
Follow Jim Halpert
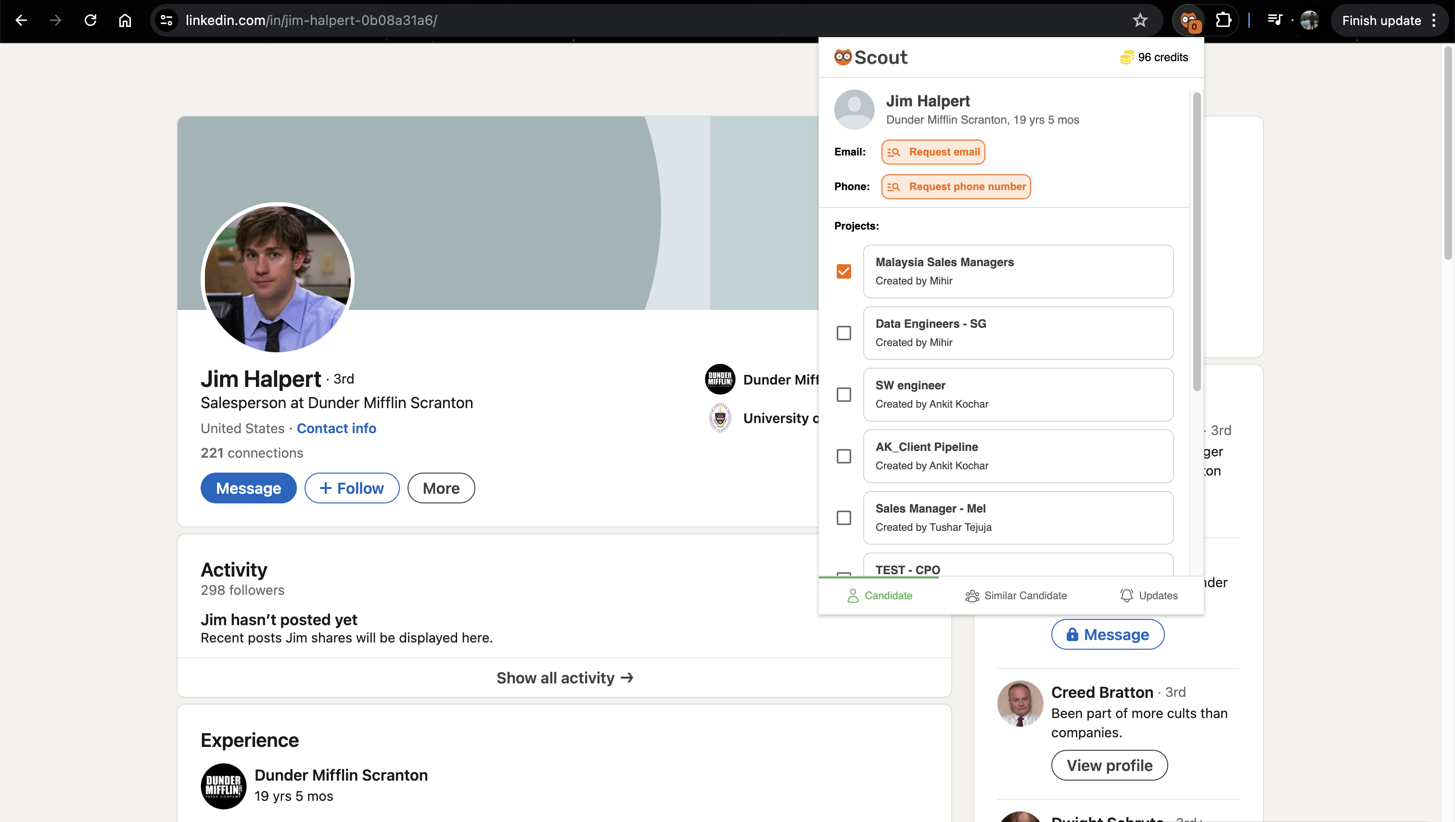(352, 488)
